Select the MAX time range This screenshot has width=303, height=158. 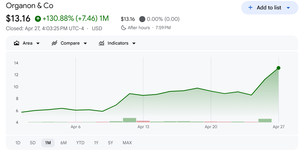pyautogui.click(x=127, y=143)
